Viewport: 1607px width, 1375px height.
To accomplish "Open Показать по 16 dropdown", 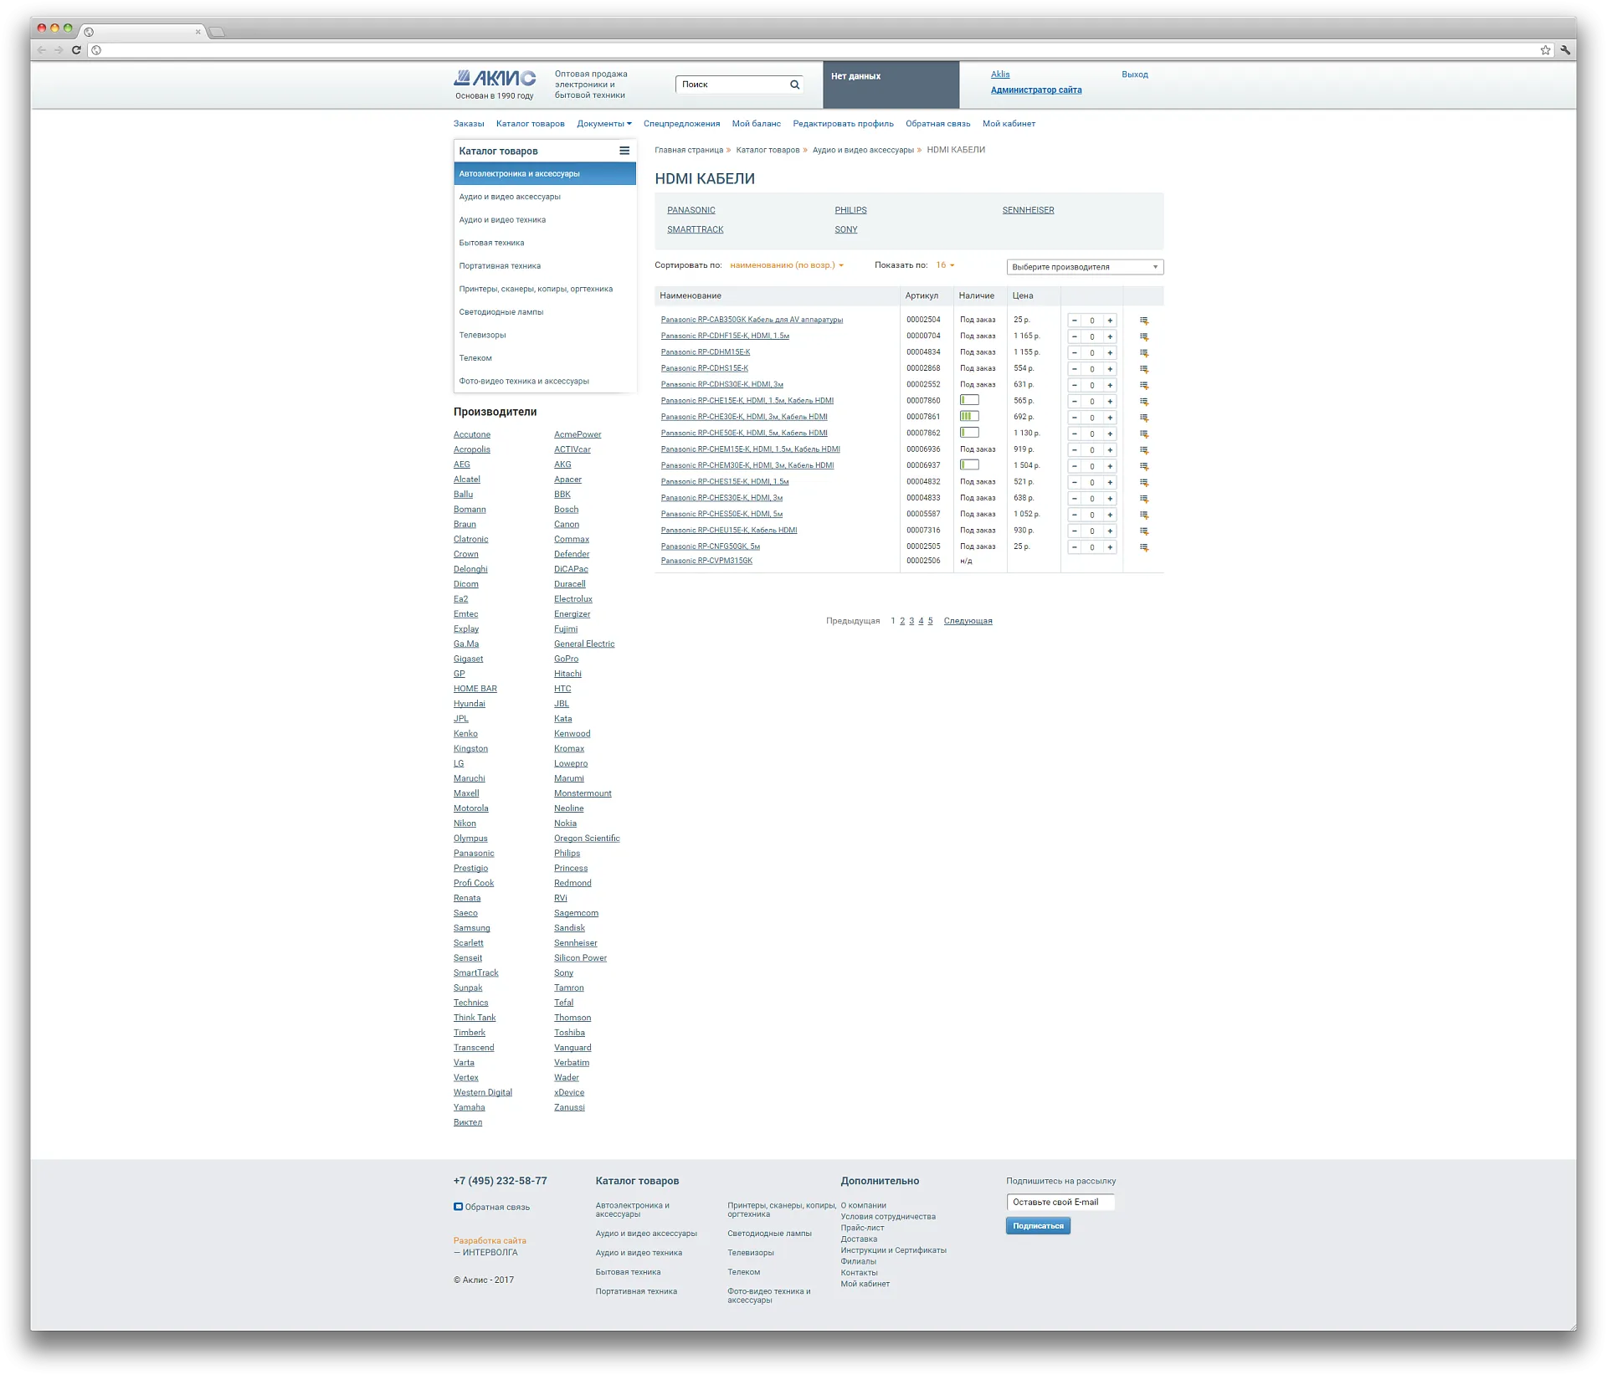I will pyautogui.click(x=945, y=265).
